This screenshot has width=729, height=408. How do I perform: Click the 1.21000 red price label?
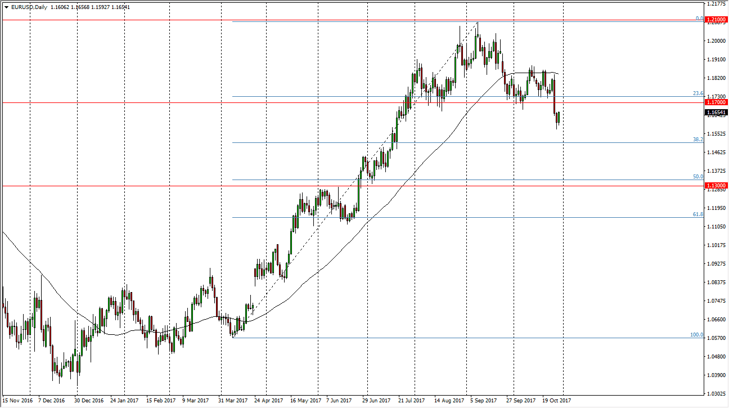[715, 19]
